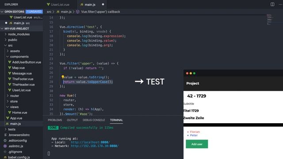Click the callback symbol icon in breadcrumb
The image size is (283, 159).
coord(78,12)
